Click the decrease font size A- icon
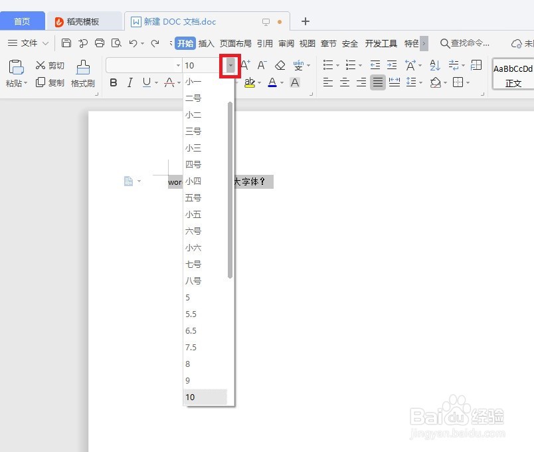Viewport: 534px width, 452px height. pos(261,65)
